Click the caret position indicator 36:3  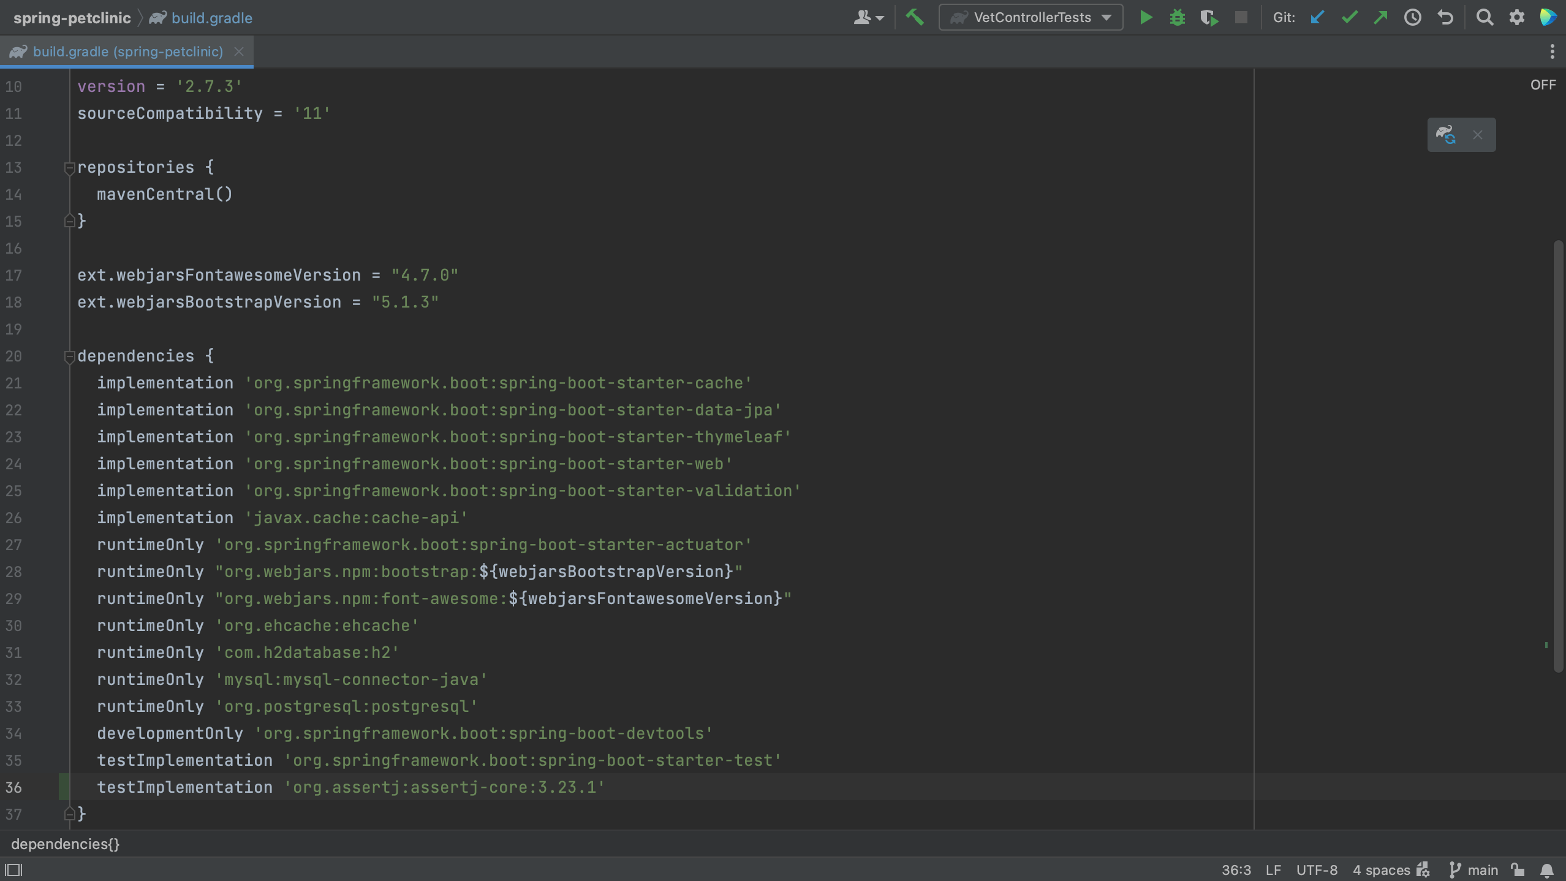1235,869
